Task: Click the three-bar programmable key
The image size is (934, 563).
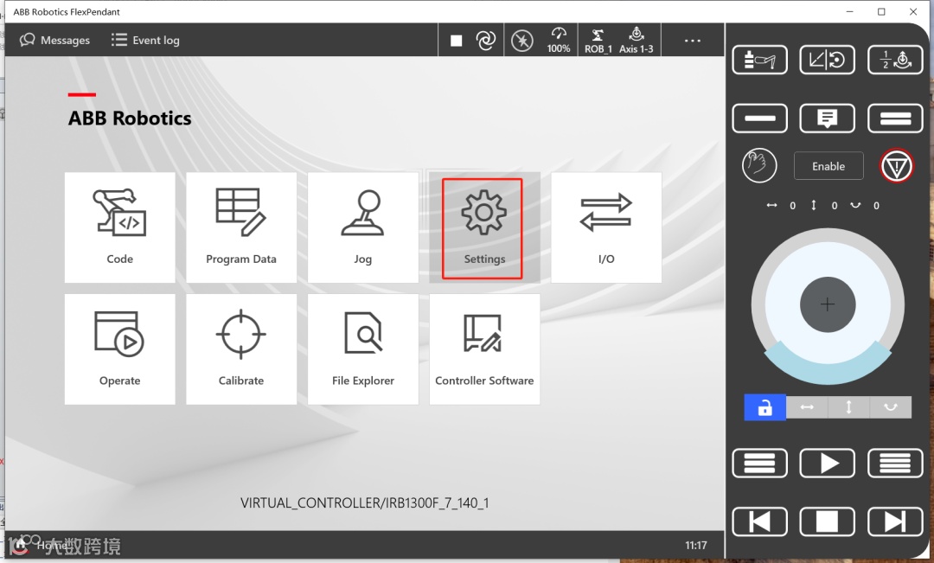Action: pos(759,464)
